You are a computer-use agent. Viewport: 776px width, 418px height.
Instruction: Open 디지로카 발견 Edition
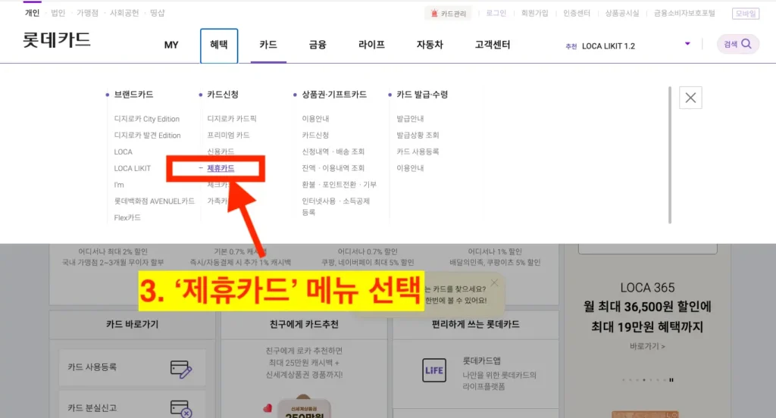(x=147, y=135)
